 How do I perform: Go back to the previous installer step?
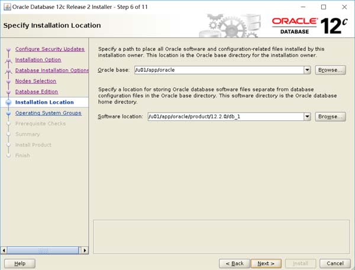click(234, 263)
